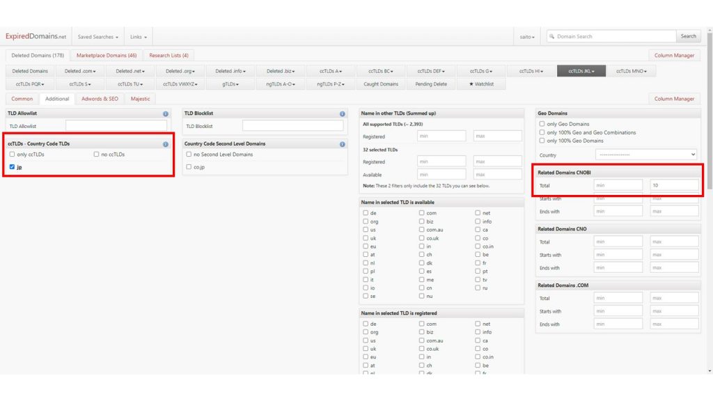The image size is (713, 401).
Task: Click Related Domains CNOBI Total min field
Action: click(618, 185)
